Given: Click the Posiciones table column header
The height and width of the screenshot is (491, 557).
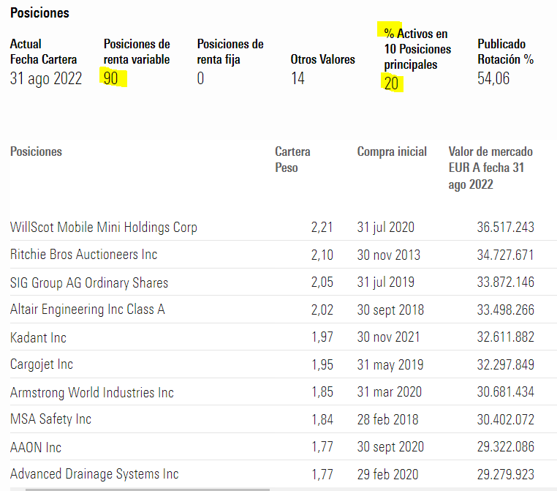Looking at the screenshot, I should pyautogui.click(x=36, y=151).
